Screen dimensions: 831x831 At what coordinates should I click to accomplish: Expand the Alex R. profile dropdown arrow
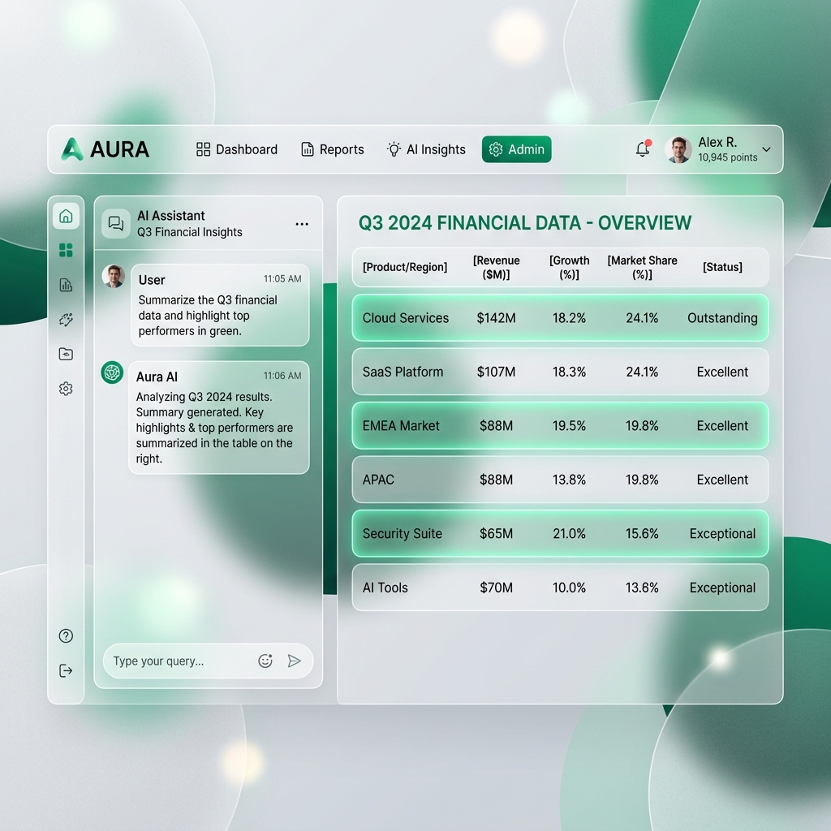coord(766,149)
